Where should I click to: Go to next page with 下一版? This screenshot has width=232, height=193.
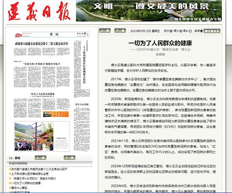[69, 158]
